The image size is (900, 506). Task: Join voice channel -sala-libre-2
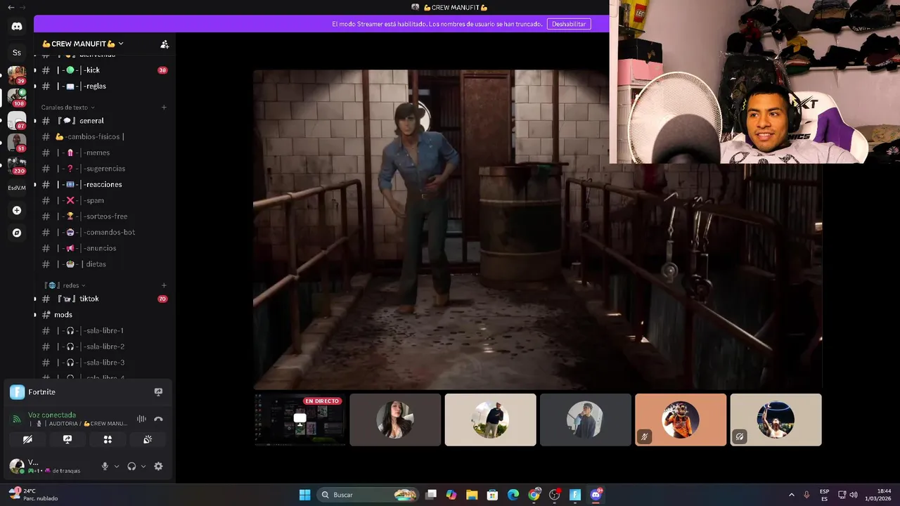(x=104, y=346)
